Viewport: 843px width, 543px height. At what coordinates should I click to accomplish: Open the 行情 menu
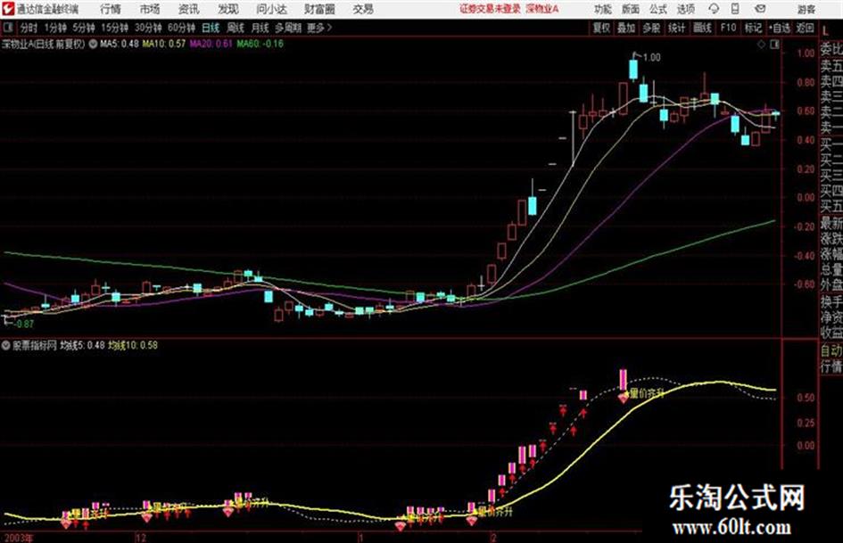pos(111,9)
